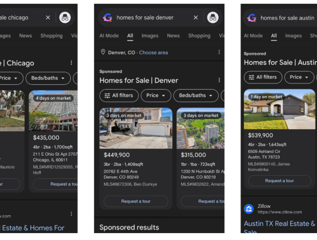This screenshot has height=240, width=317.
Task: Open the options menu on location row
Action: [219, 52]
